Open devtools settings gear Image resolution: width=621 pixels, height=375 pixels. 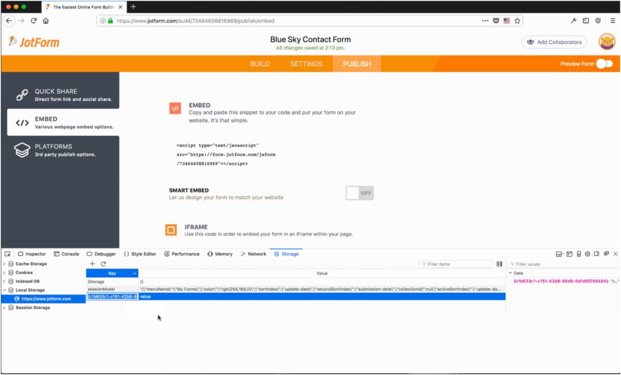(588, 254)
